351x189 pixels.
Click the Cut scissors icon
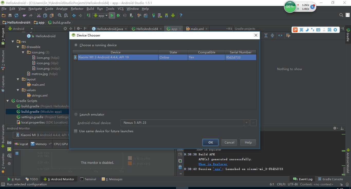(x=39, y=15)
